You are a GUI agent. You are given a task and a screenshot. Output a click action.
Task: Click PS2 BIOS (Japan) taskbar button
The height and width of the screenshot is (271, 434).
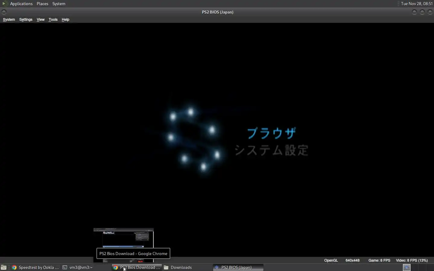pyautogui.click(x=238, y=267)
